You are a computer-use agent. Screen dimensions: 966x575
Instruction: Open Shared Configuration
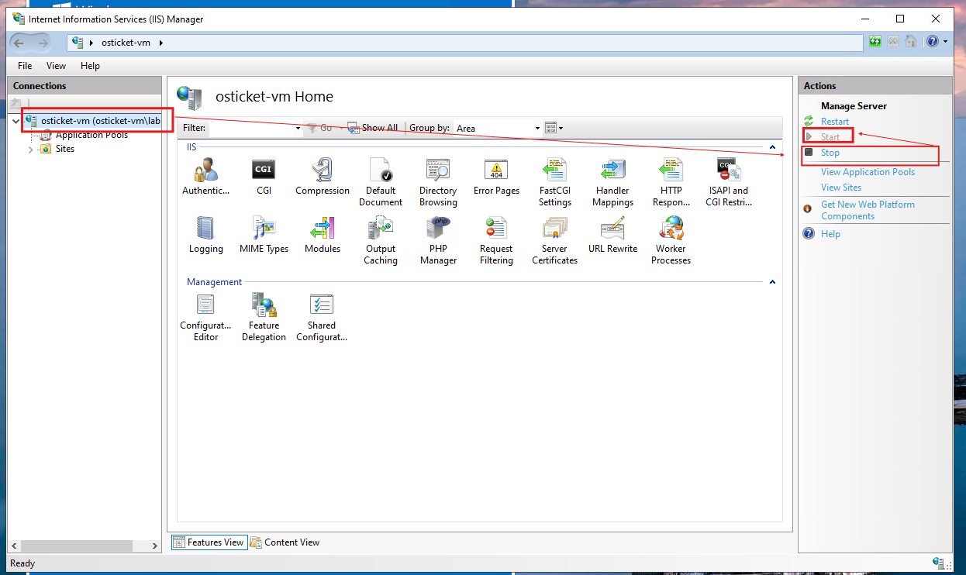pyautogui.click(x=322, y=318)
